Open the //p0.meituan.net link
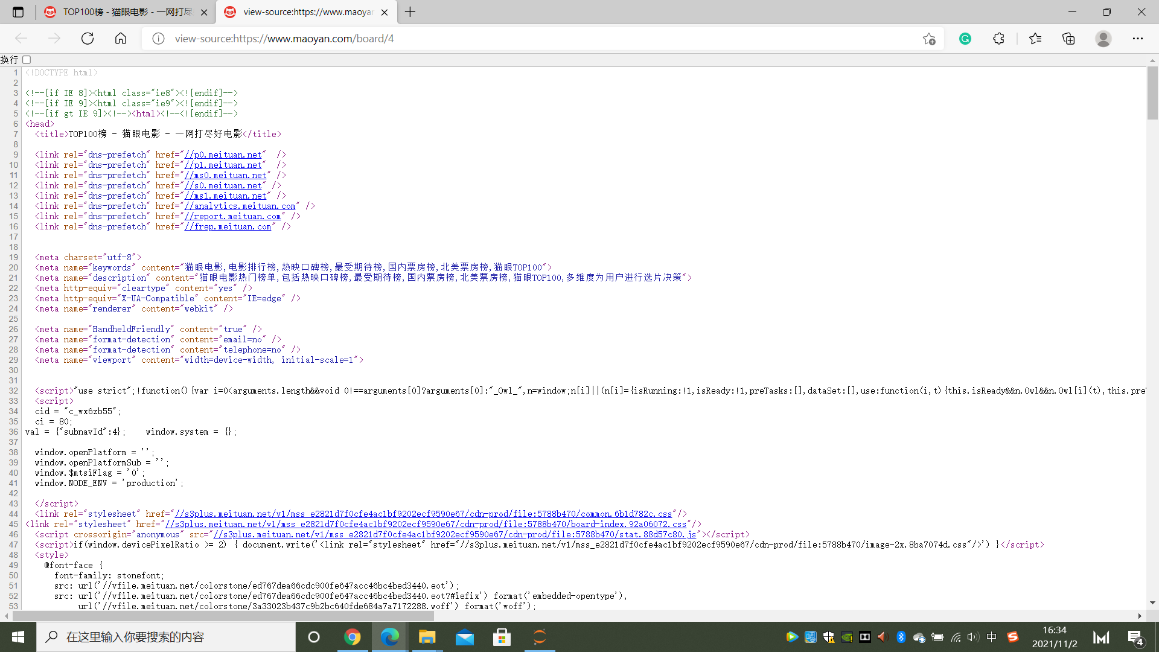The image size is (1159, 652). point(223,155)
